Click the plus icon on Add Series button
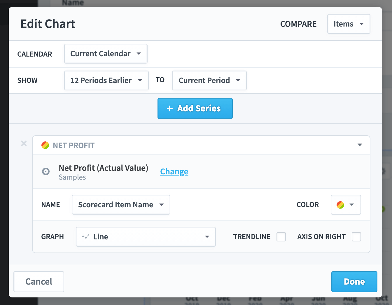This screenshot has width=392, height=305. click(170, 108)
